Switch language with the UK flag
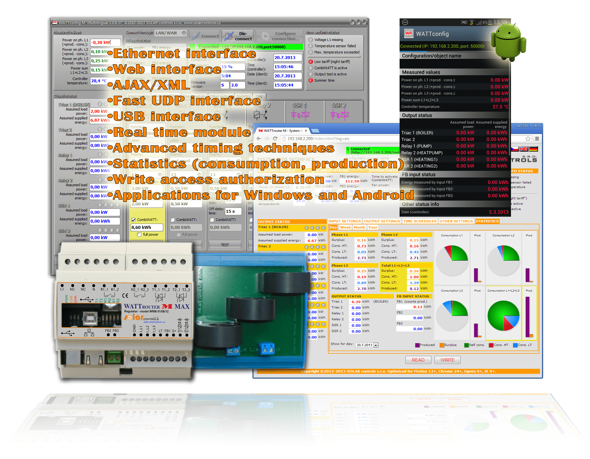Viewport: 590px width, 459px height. point(524,149)
